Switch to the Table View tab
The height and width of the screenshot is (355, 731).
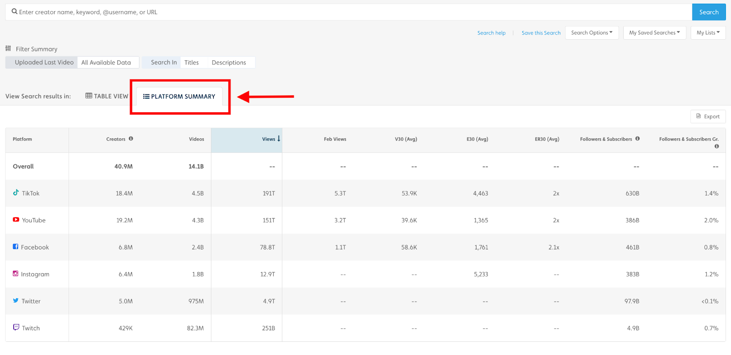(x=107, y=96)
